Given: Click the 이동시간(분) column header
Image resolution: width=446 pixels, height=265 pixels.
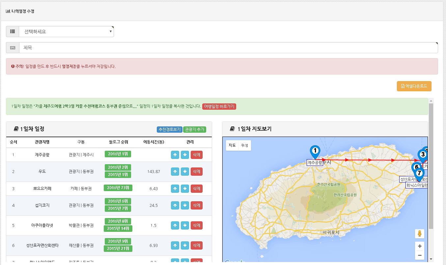Looking at the screenshot, I should [x=153, y=142].
